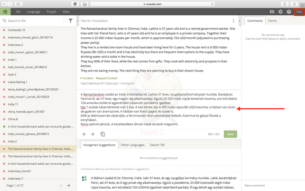Viewport: 305px width, 191px height.
Task: Select the Hungarian Suggestions tab
Action: coord(99,145)
